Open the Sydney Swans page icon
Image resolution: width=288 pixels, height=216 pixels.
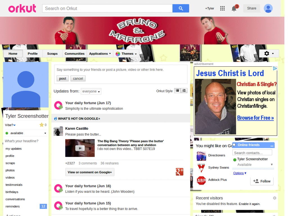coord(201,168)
